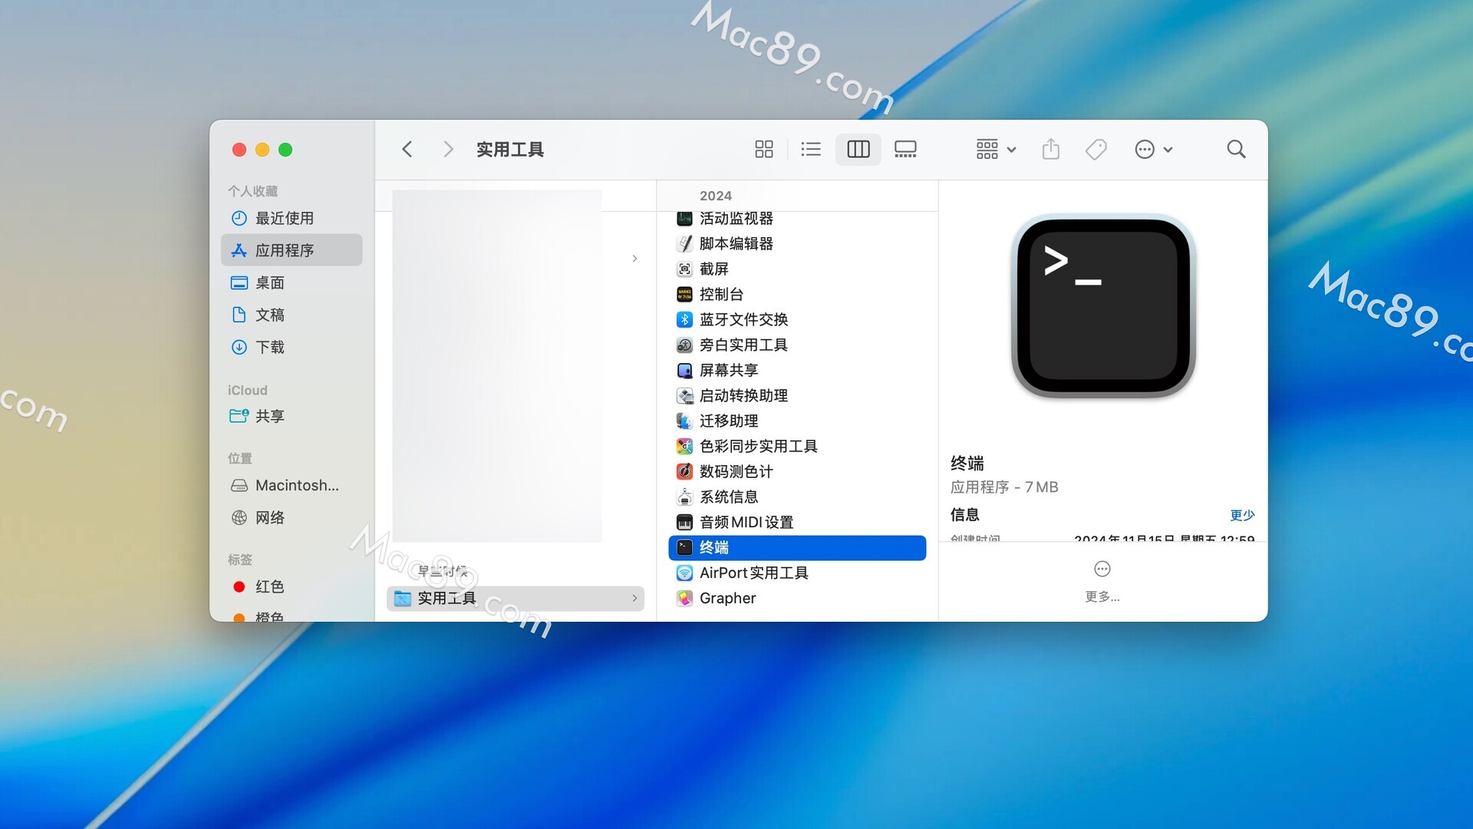Click the large Terminal preview icon
Image resolution: width=1473 pixels, height=829 pixels.
pos(1102,307)
